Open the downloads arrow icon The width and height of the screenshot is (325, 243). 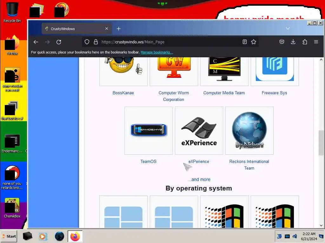tap(293, 42)
